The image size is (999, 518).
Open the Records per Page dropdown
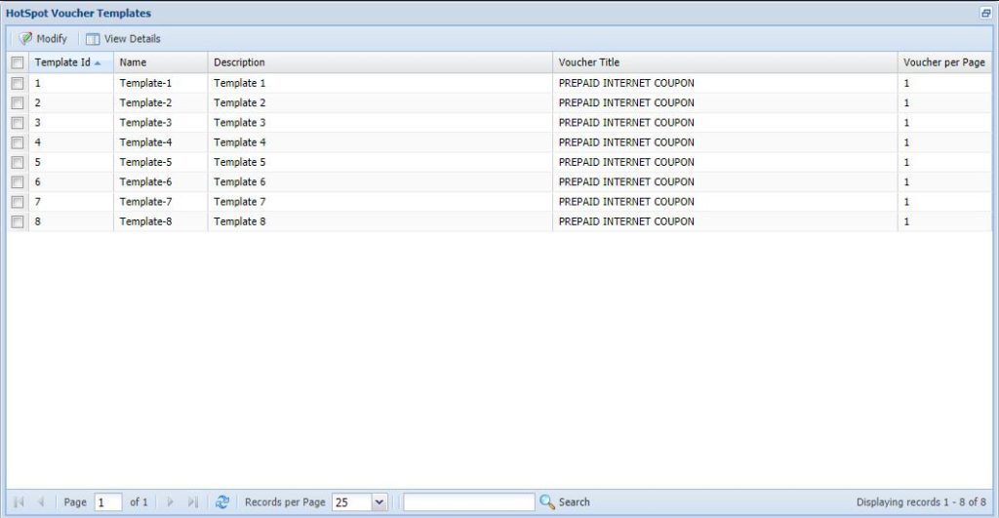(x=379, y=502)
